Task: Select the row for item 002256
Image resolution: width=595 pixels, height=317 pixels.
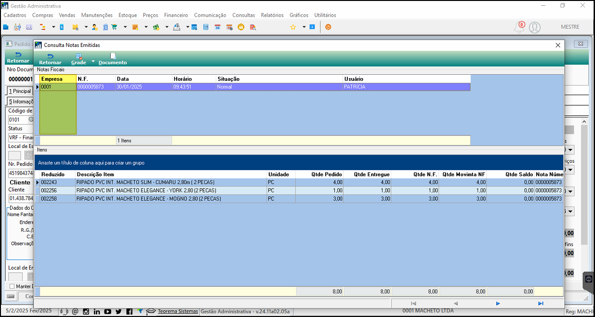Action: coord(299,191)
